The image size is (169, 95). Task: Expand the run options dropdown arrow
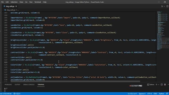tap(164, 6)
